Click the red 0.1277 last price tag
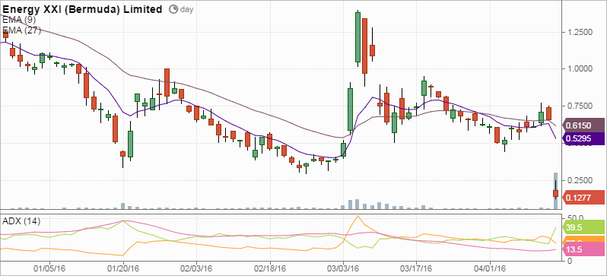The image size is (607, 276). pyautogui.click(x=583, y=198)
